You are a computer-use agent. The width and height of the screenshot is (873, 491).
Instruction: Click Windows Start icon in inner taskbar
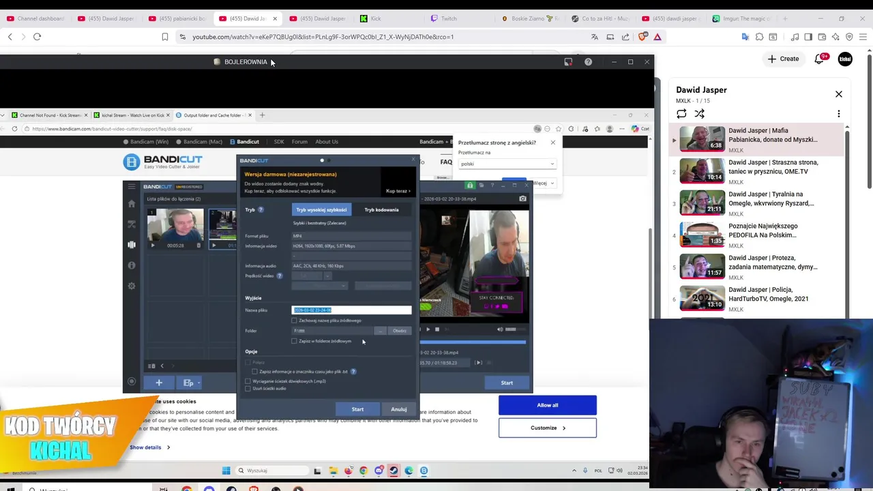pyautogui.click(x=226, y=471)
